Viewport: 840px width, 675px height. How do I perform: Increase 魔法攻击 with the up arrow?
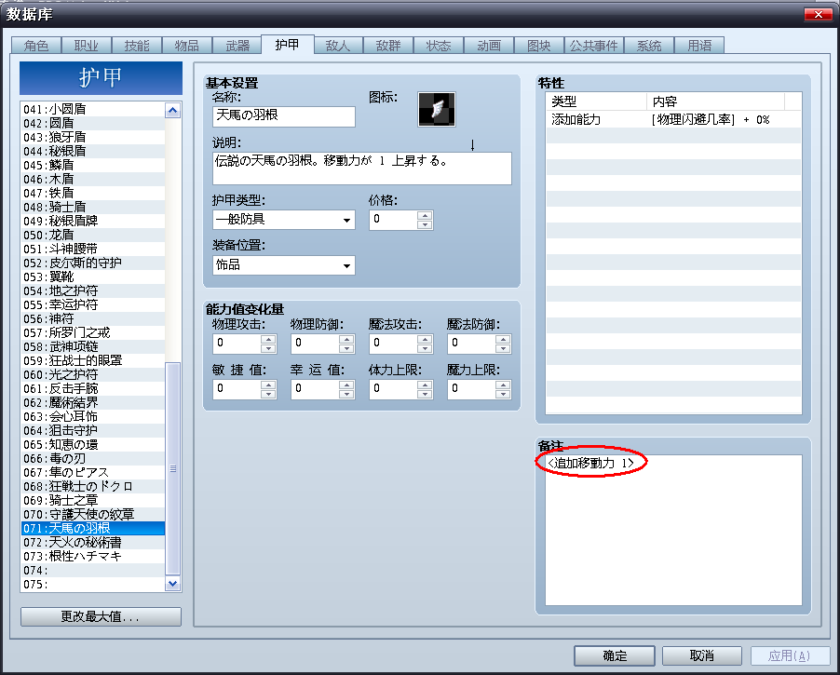point(425,339)
